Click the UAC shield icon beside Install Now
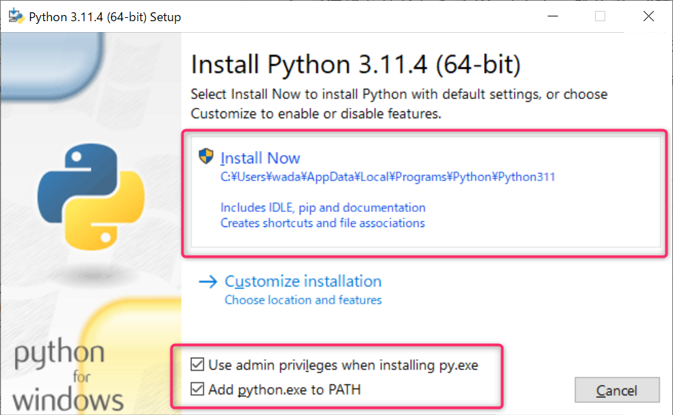The height and width of the screenshot is (415, 673). (x=206, y=157)
